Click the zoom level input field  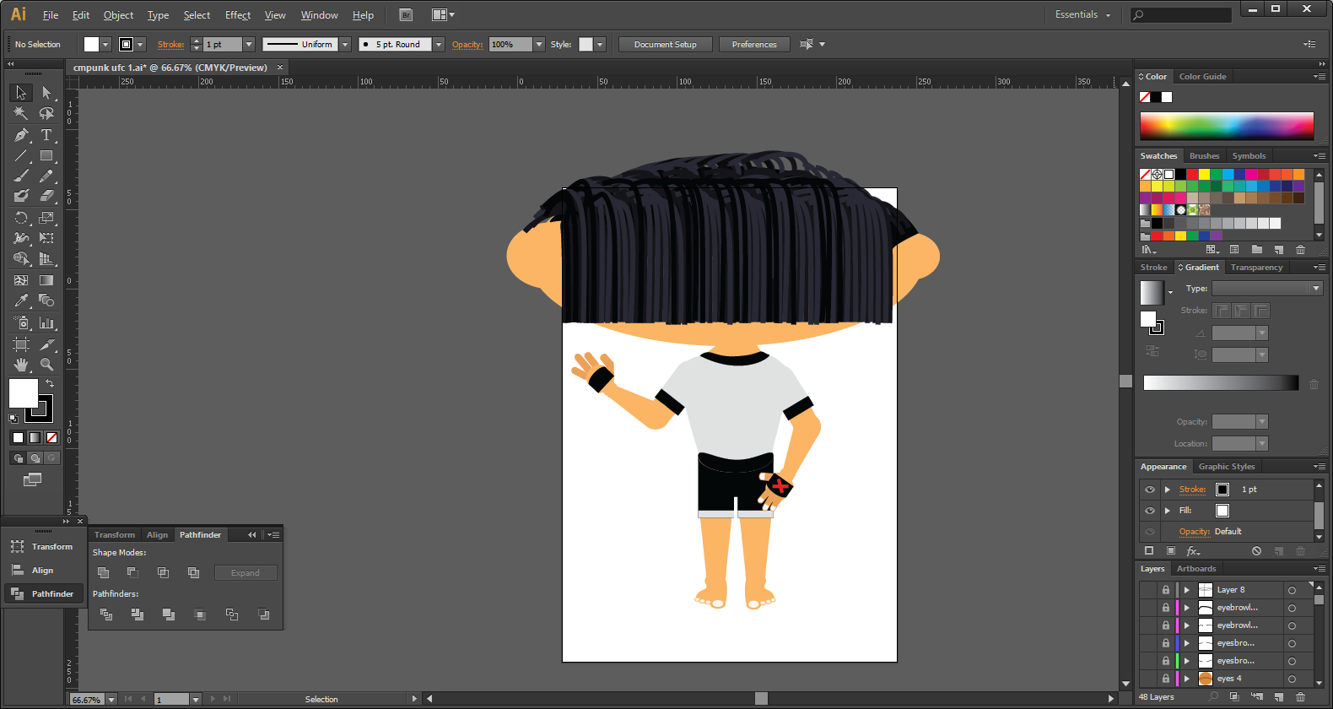click(87, 700)
